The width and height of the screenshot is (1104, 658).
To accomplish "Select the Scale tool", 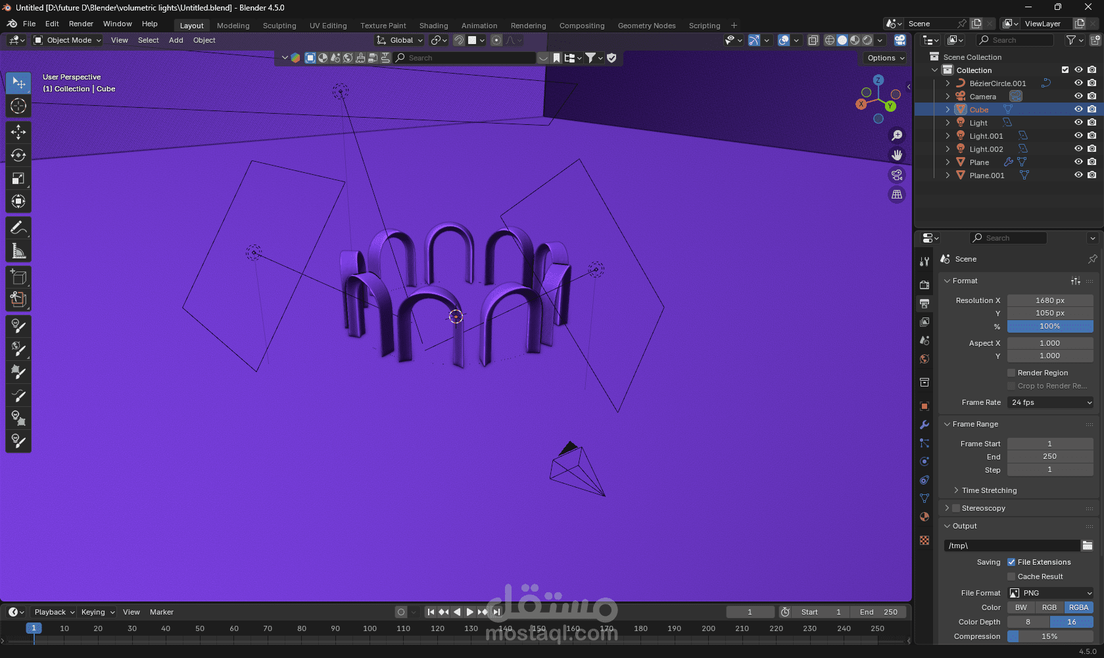I will 18,179.
